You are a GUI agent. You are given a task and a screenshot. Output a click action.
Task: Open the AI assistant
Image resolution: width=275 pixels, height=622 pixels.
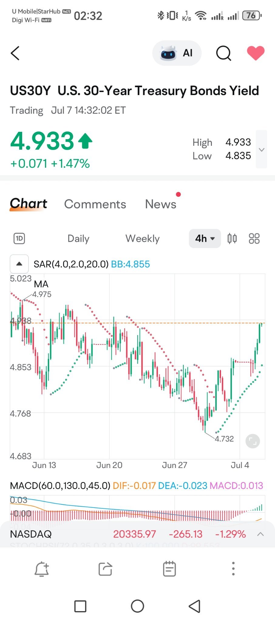pyautogui.click(x=177, y=53)
